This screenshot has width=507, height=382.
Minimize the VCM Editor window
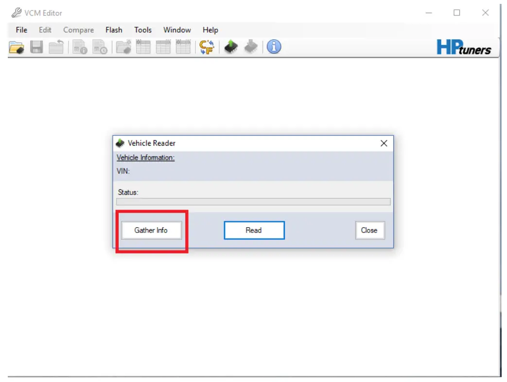click(429, 13)
